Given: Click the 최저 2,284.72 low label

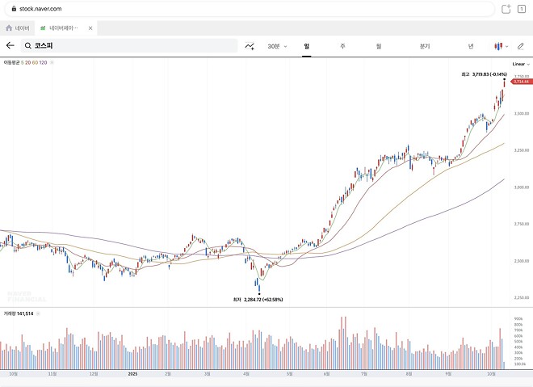Looking at the screenshot, I should click(258, 300).
